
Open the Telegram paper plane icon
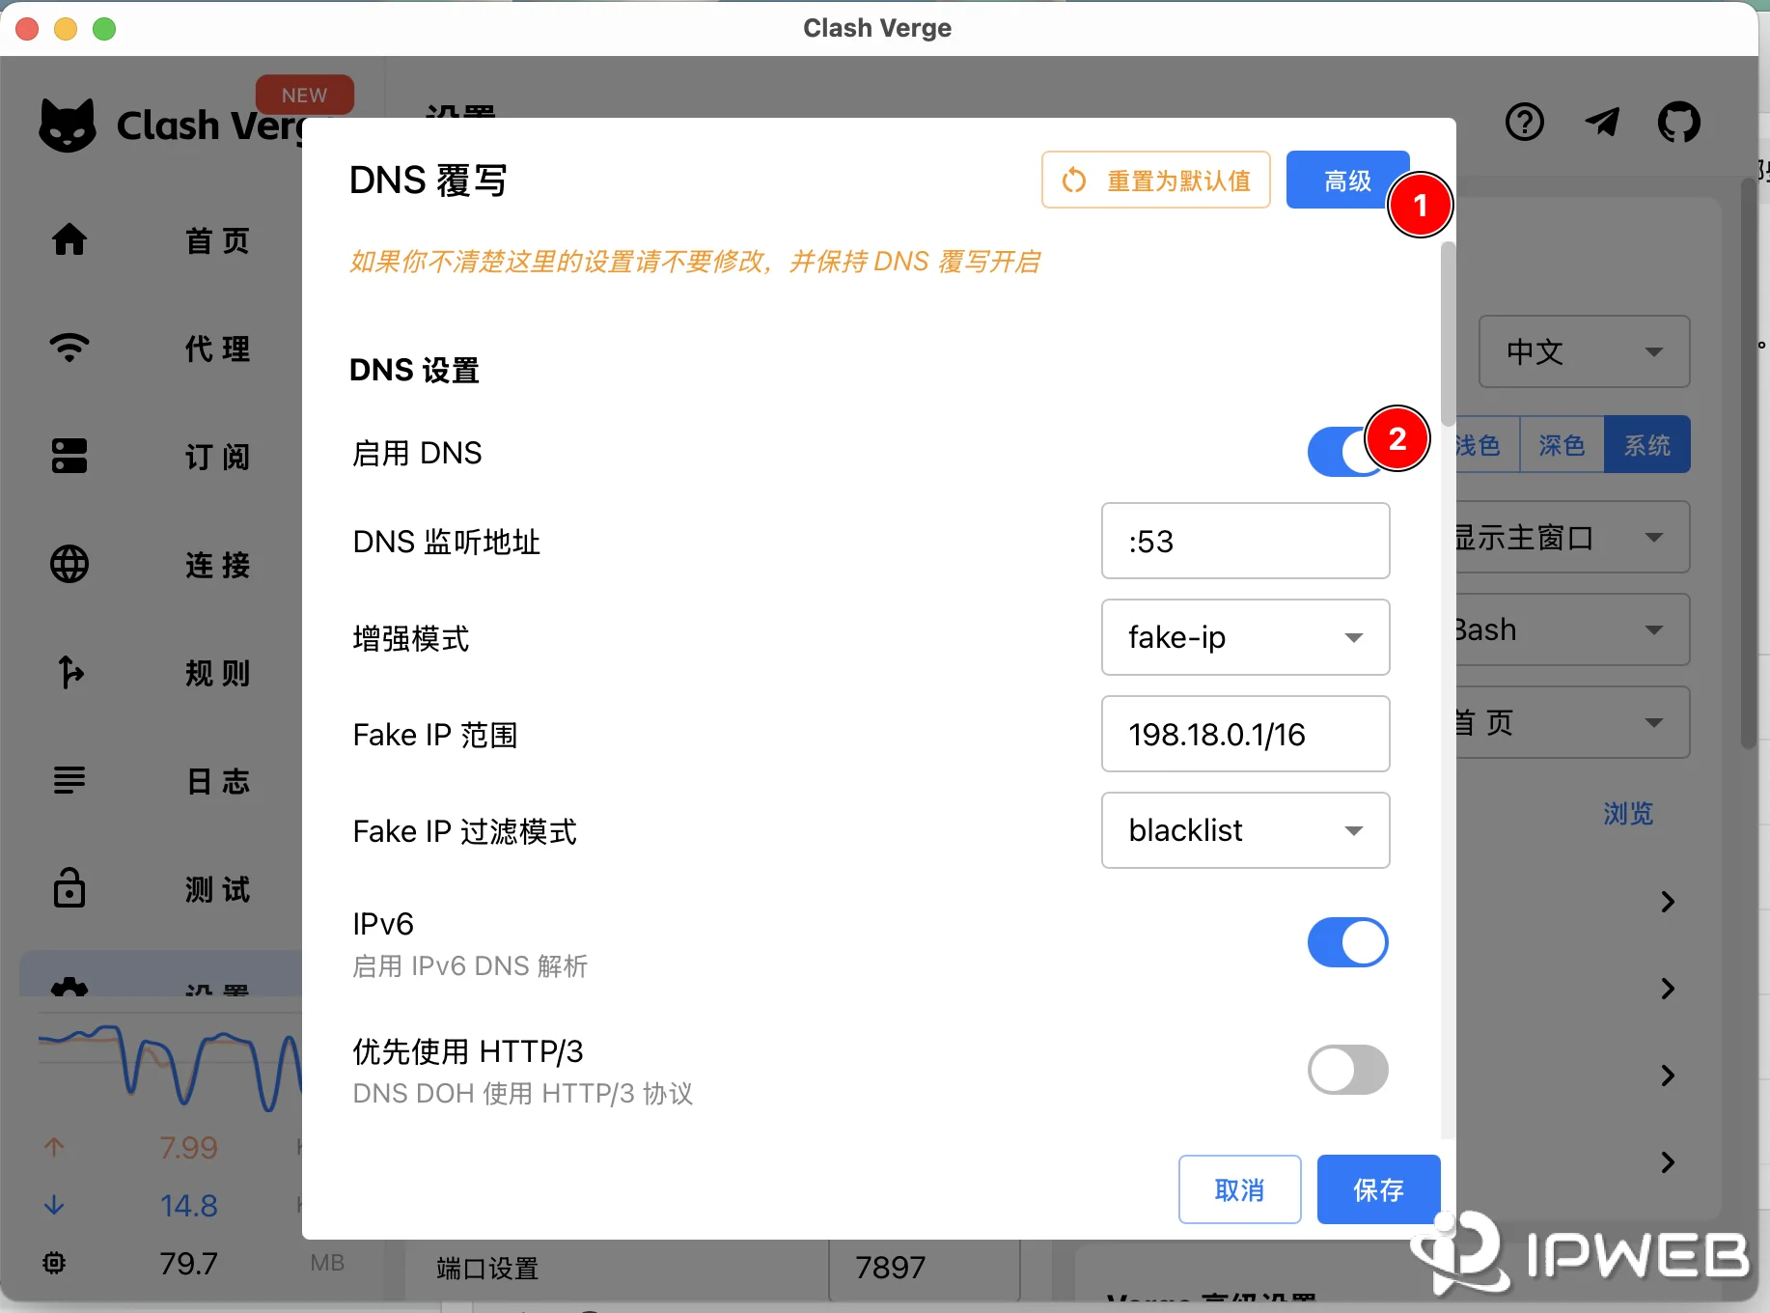click(x=1602, y=123)
